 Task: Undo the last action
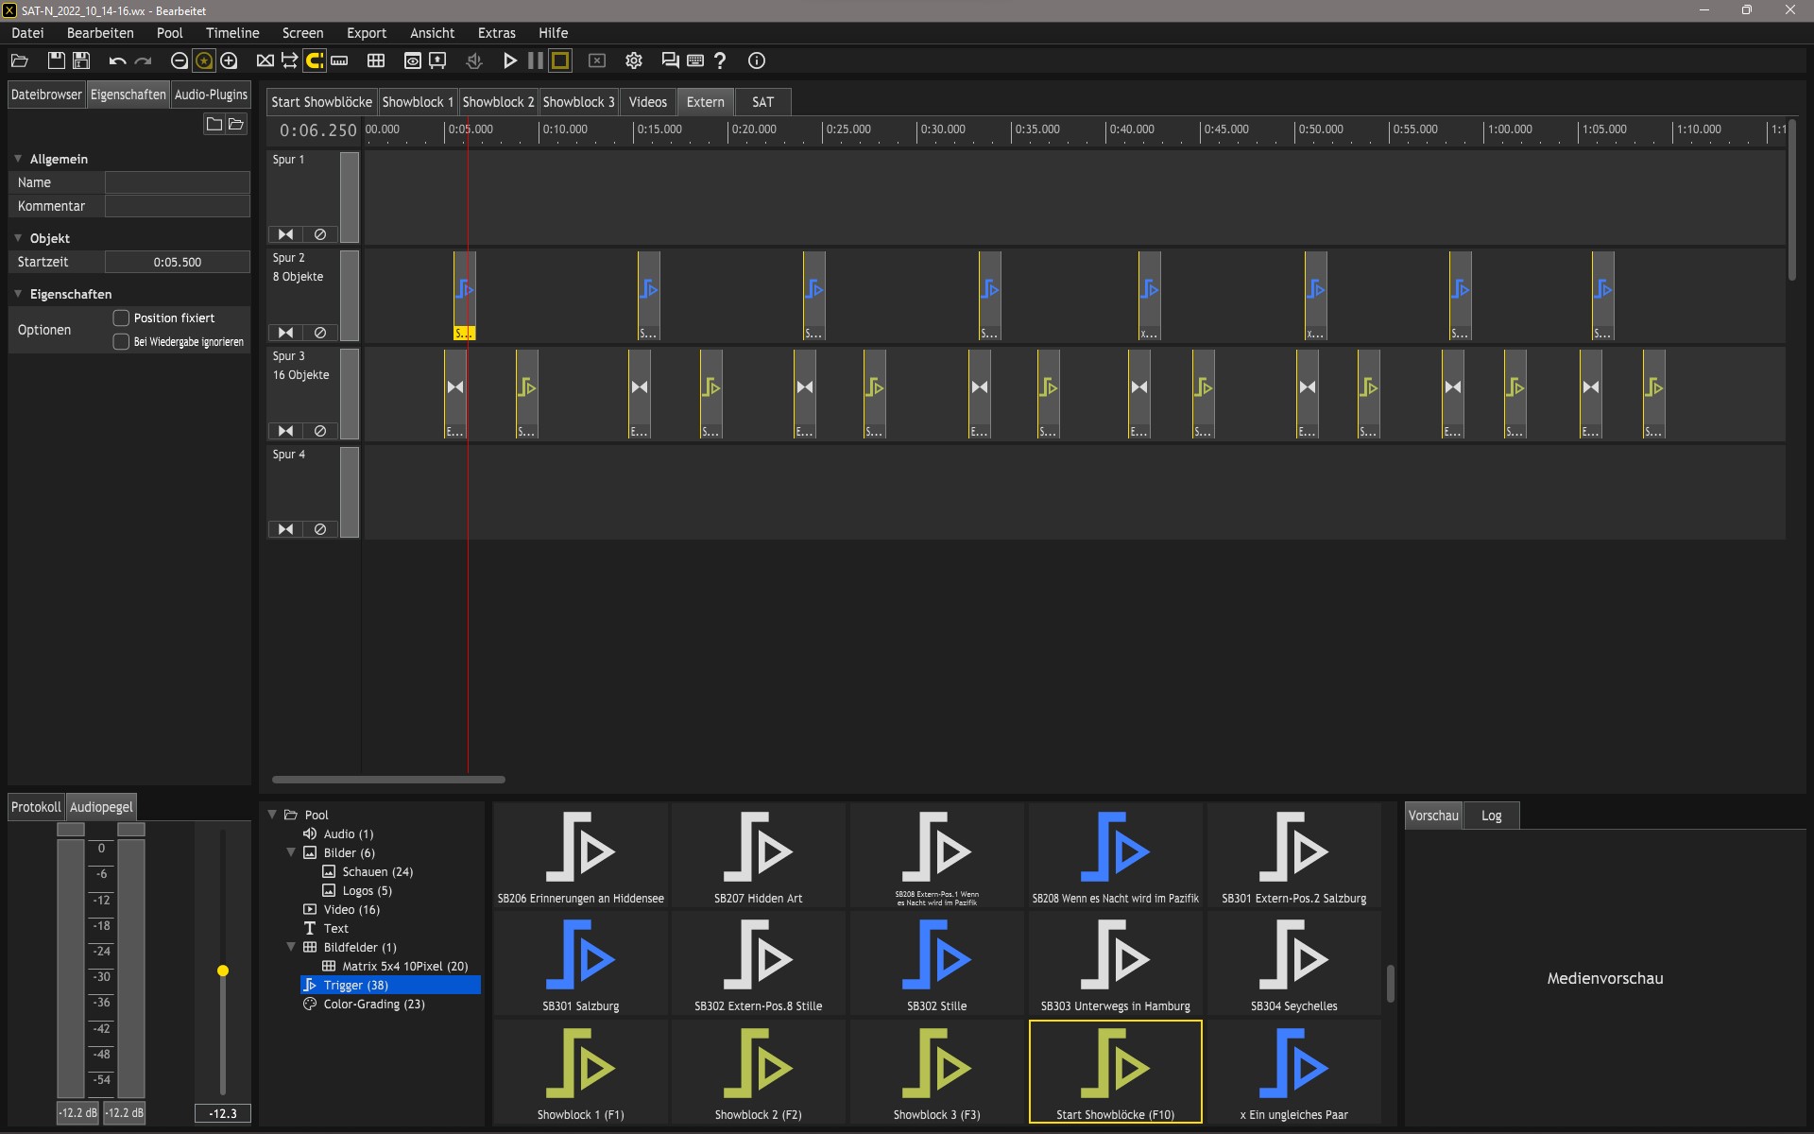117,60
